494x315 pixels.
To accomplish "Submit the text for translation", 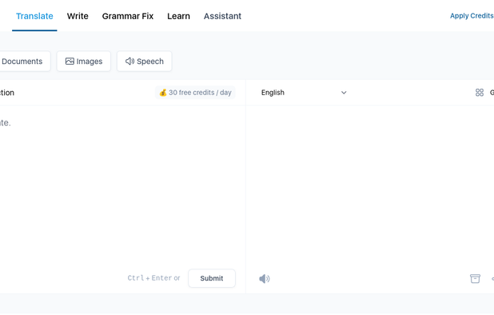I will pyautogui.click(x=212, y=278).
